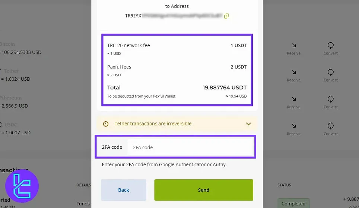Click the purple TC logo badge
359x208 pixels.
tap(22, 186)
